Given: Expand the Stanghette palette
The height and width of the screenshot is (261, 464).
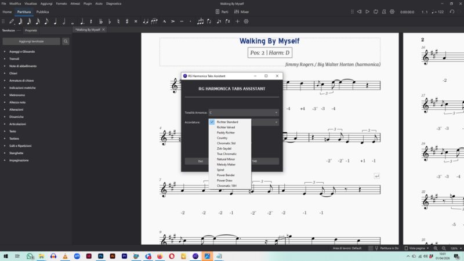Looking at the screenshot, I should click(5, 153).
